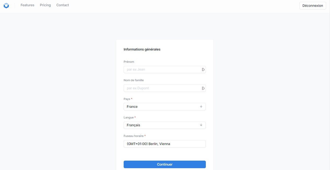The image size is (330, 170).
Task: Click the Langue field label
Action: pos(129,117)
